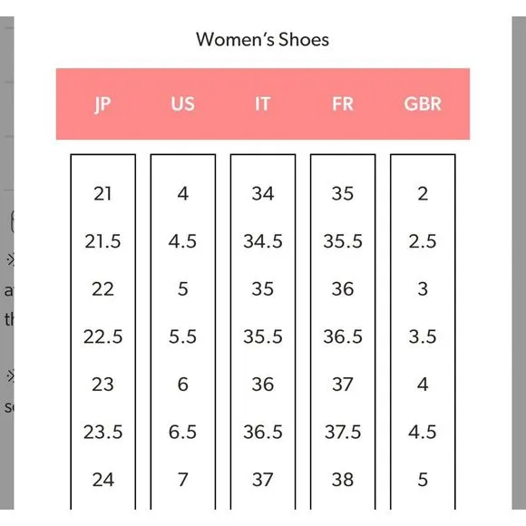Select JP size 22.5

coord(102,336)
